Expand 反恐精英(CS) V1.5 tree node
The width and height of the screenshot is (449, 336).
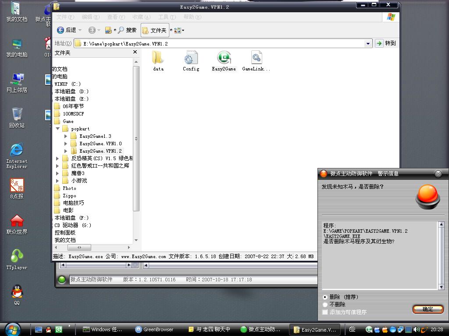[57, 158]
